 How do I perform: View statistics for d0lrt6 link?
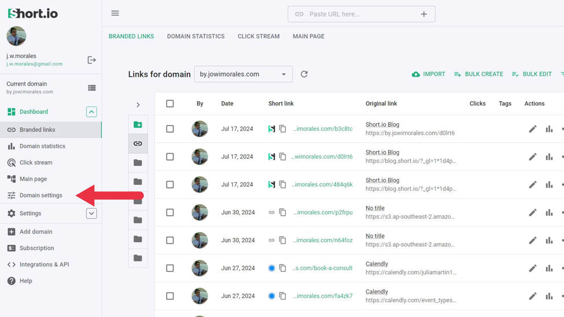[549, 157]
